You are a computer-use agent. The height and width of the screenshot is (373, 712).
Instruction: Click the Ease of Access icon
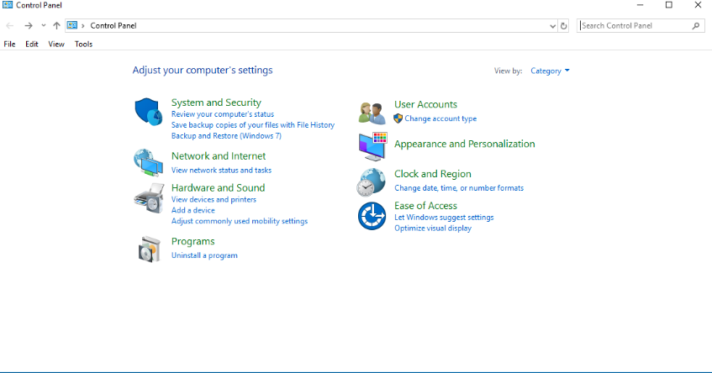[x=371, y=216]
